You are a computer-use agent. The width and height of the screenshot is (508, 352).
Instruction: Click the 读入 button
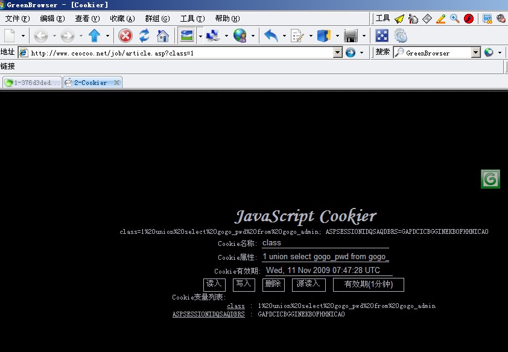214,284
